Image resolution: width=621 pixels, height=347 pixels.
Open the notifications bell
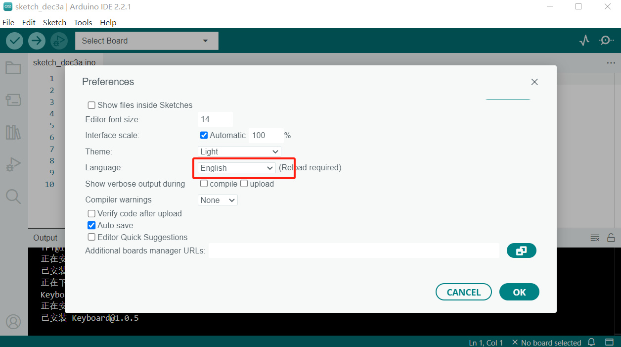591,342
